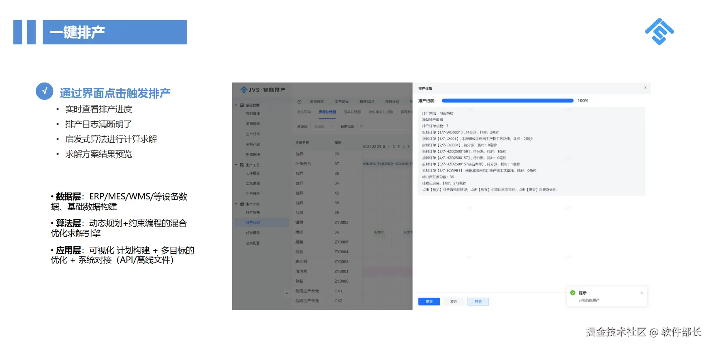The image size is (711, 347).
Task: Switch to the 资源甘特图 tab
Action: [327, 112]
